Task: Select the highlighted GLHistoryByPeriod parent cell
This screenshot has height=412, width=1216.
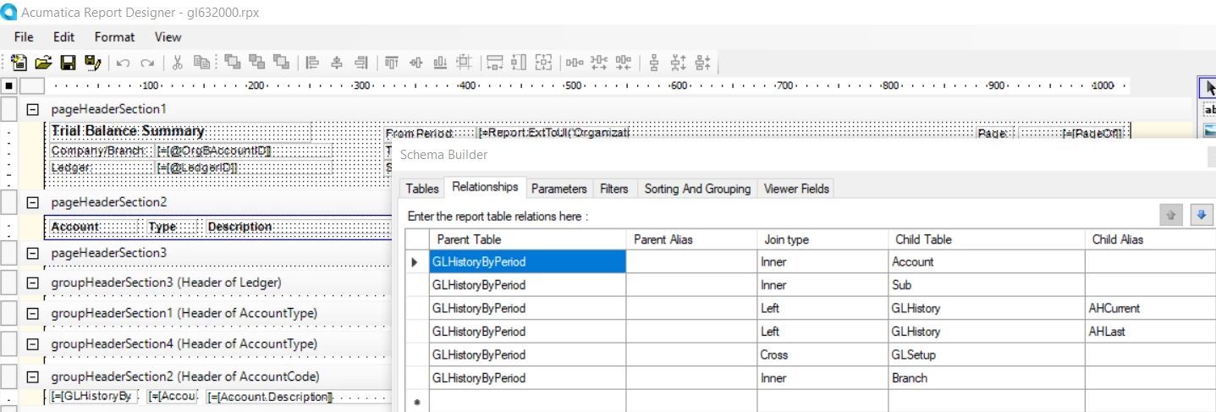Action: [x=527, y=261]
